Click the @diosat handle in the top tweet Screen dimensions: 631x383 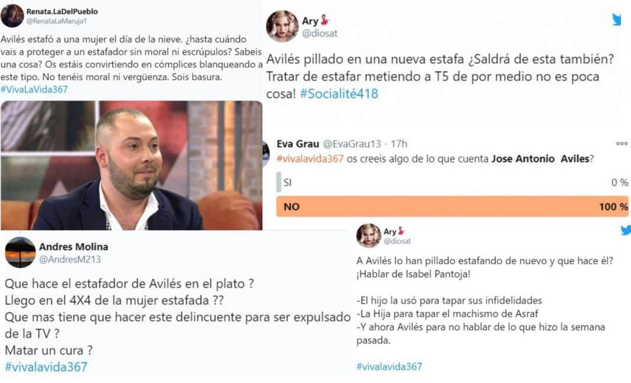click(x=320, y=34)
